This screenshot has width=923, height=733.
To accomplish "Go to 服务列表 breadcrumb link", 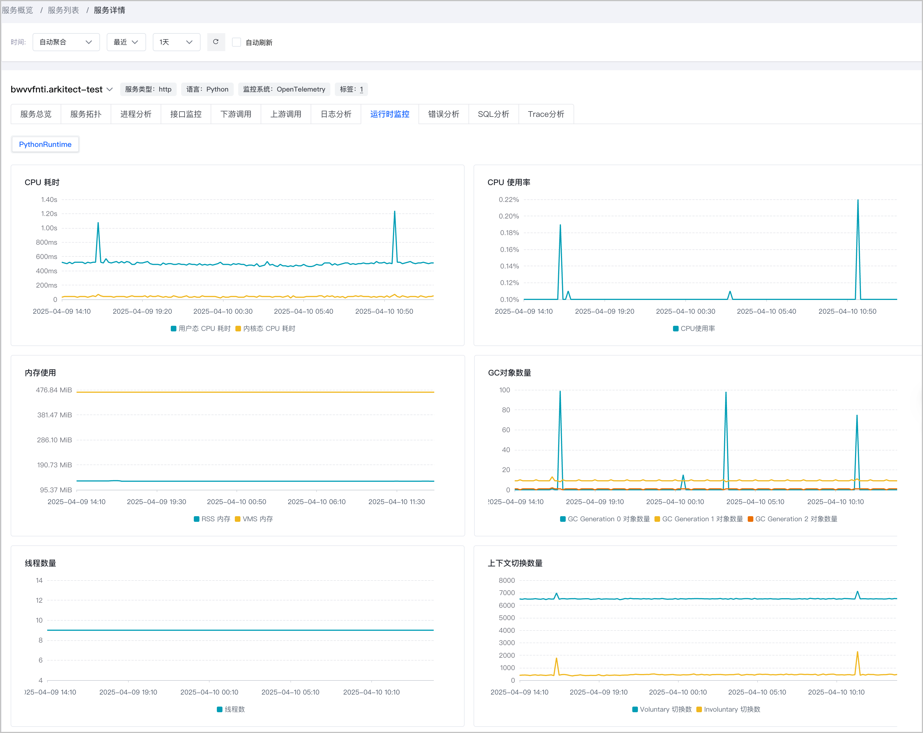I will (x=63, y=10).
